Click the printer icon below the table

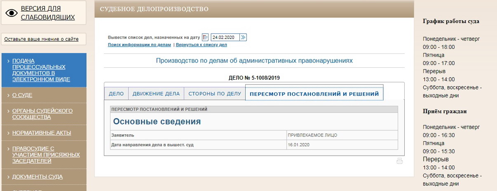[399, 161]
